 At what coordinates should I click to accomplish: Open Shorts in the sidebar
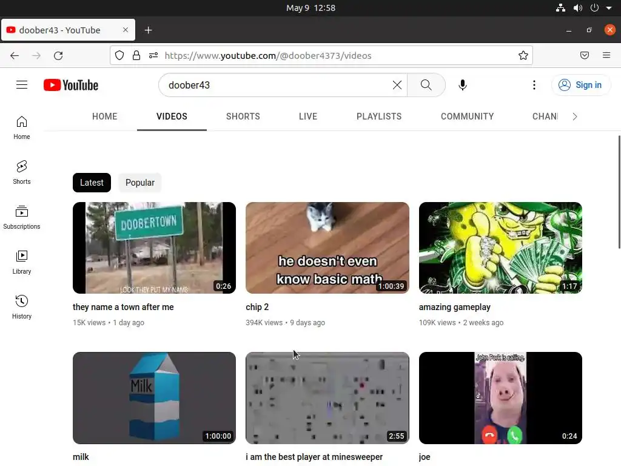coord(22,172)
